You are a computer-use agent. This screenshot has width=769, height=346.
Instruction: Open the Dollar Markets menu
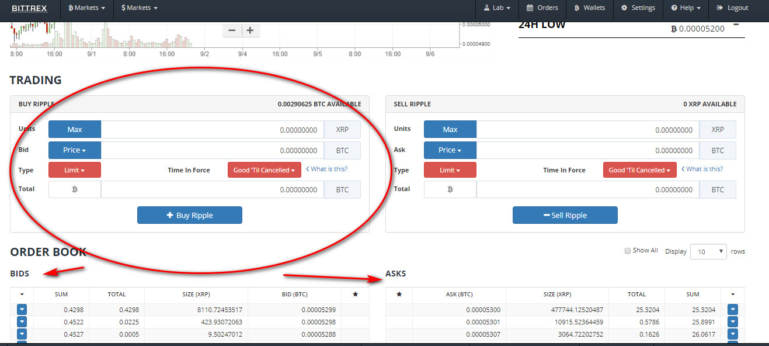(139, 8)
